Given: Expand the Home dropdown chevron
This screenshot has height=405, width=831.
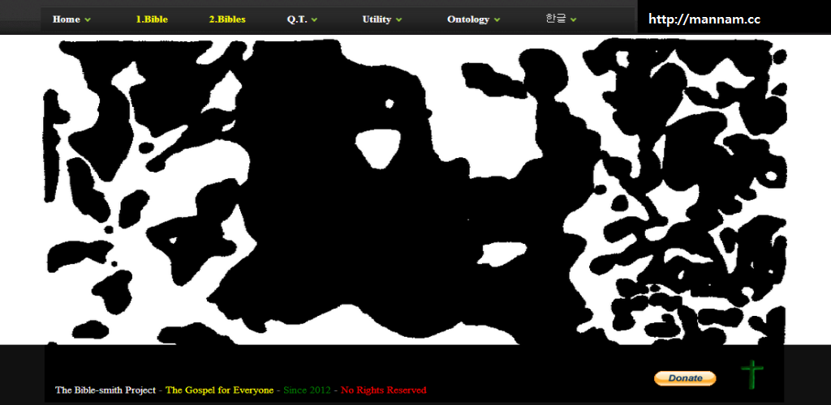Looking at the screenshot, I should pyautogui.click(x=88, y=20).
